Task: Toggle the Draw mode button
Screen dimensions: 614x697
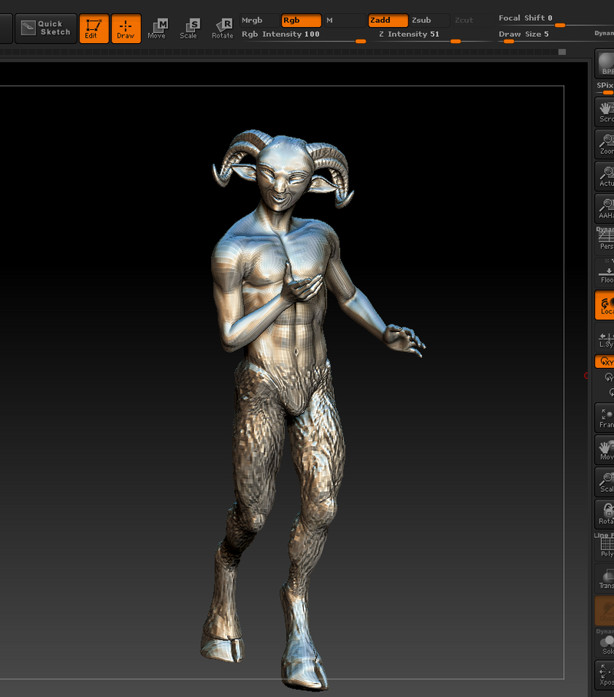Action: tap(126, 28)
